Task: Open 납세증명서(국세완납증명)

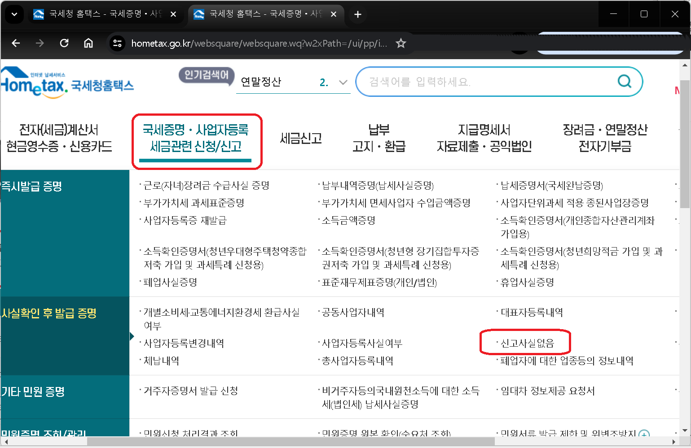Action: point(552,186)
